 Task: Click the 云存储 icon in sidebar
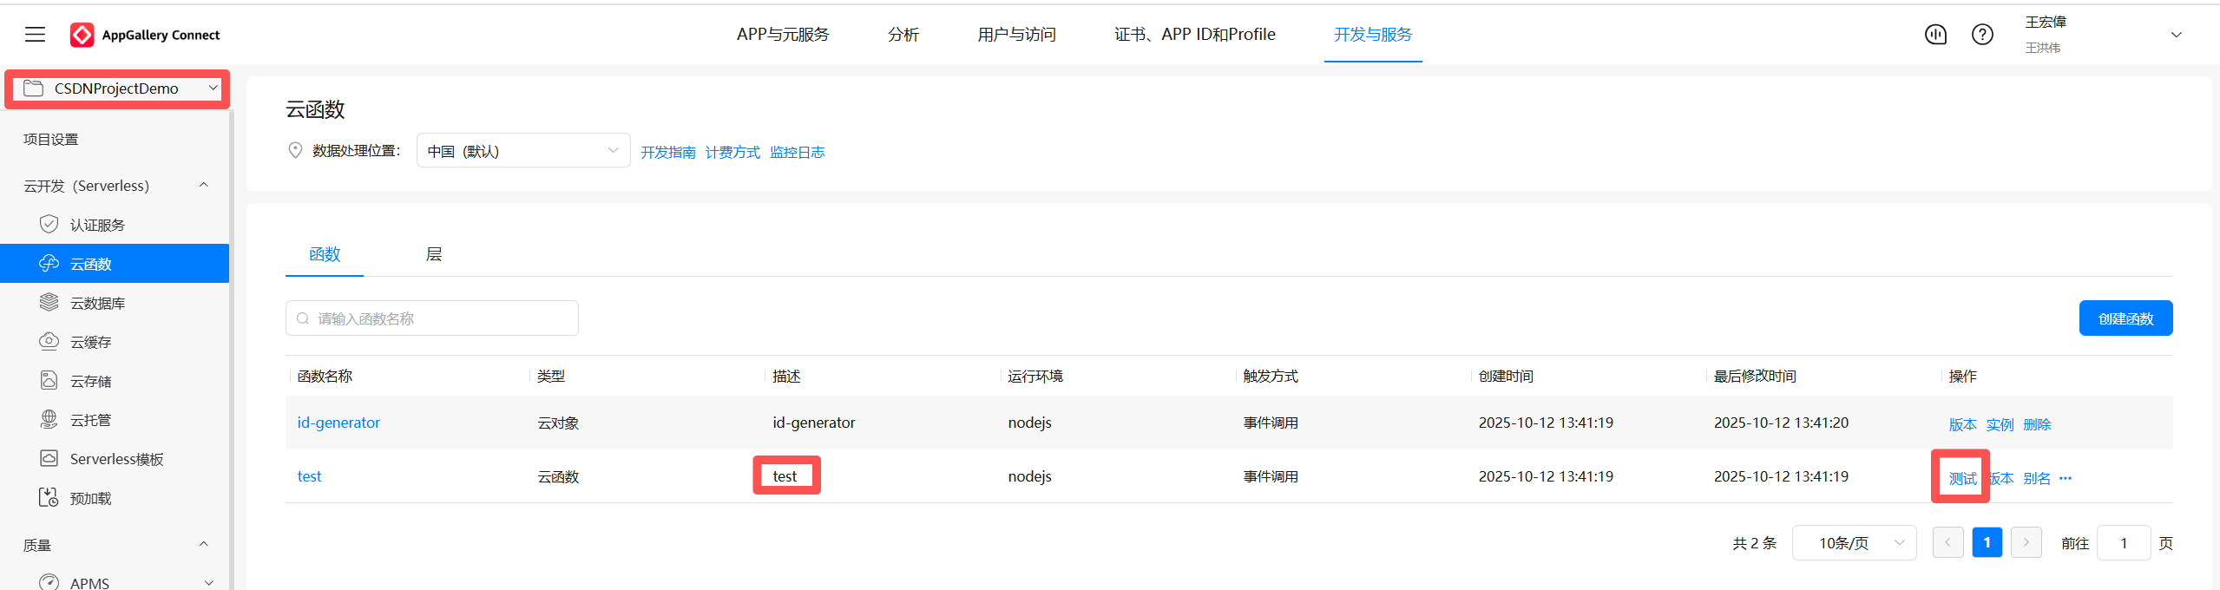49,381
